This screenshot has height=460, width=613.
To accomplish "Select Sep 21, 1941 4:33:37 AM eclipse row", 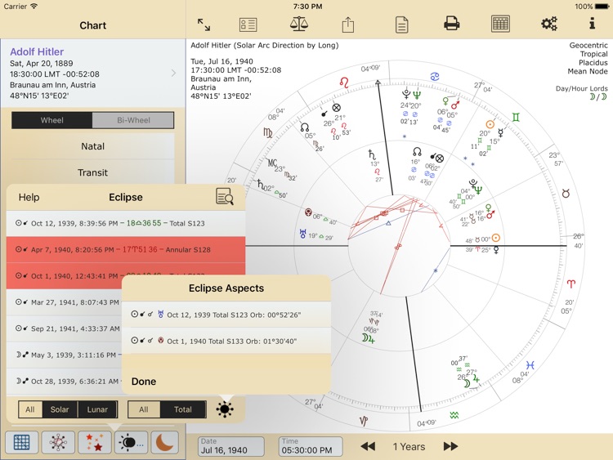I will (65, 328).
